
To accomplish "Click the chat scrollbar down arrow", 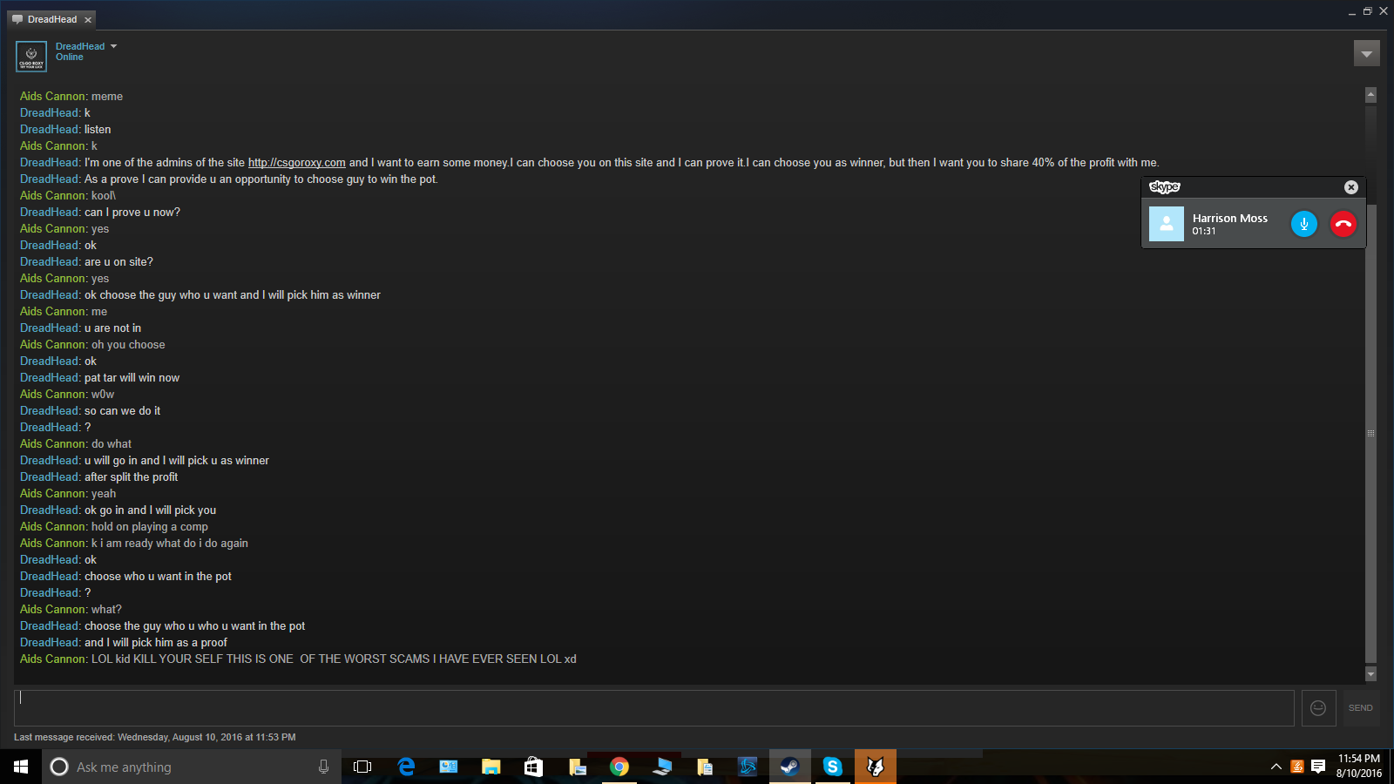I will click(x=1370, y=673).
